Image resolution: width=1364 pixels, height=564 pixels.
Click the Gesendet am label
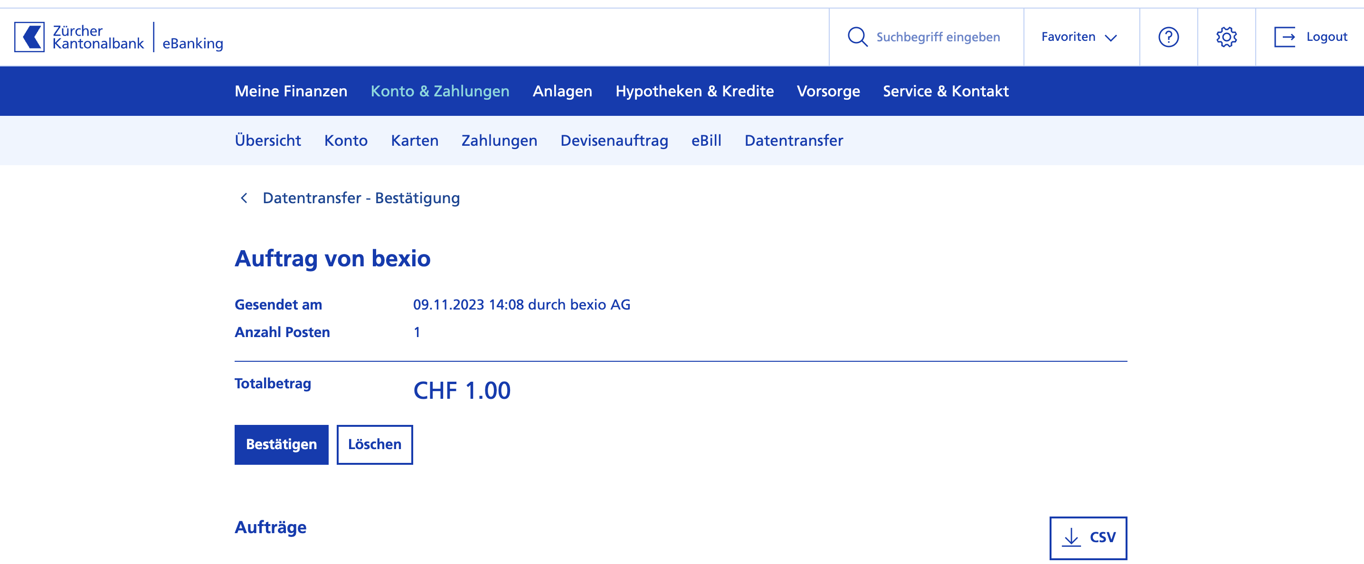278,305
